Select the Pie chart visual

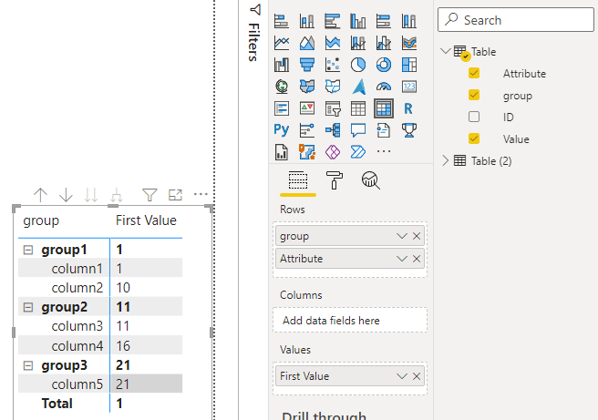coord(358,65)
